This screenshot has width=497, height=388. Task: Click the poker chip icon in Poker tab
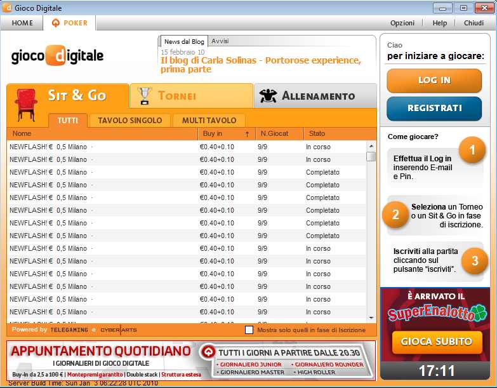pyautogui.click(x=55, y=23)
